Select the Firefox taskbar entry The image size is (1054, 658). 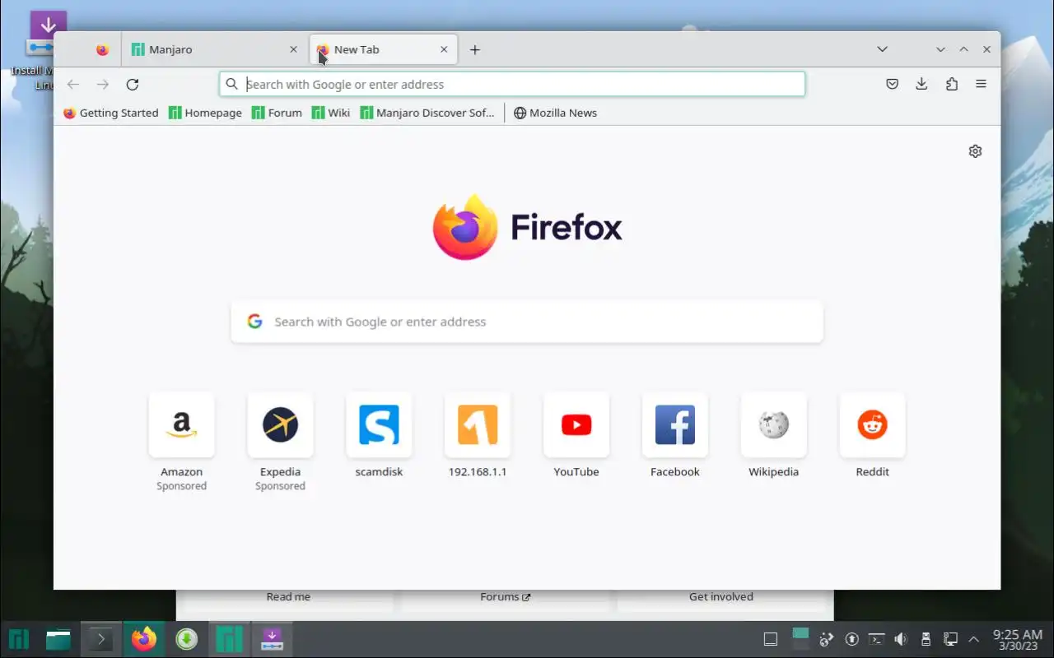[x=144, y=639]
